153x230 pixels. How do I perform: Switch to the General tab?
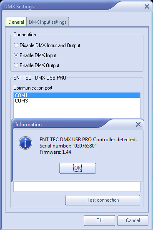[x=16, y=22]
